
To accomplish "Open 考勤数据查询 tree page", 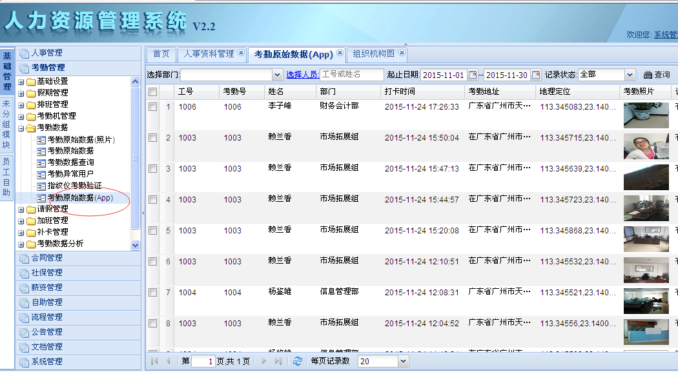I will pyautogui.click(x=70, y=162).
